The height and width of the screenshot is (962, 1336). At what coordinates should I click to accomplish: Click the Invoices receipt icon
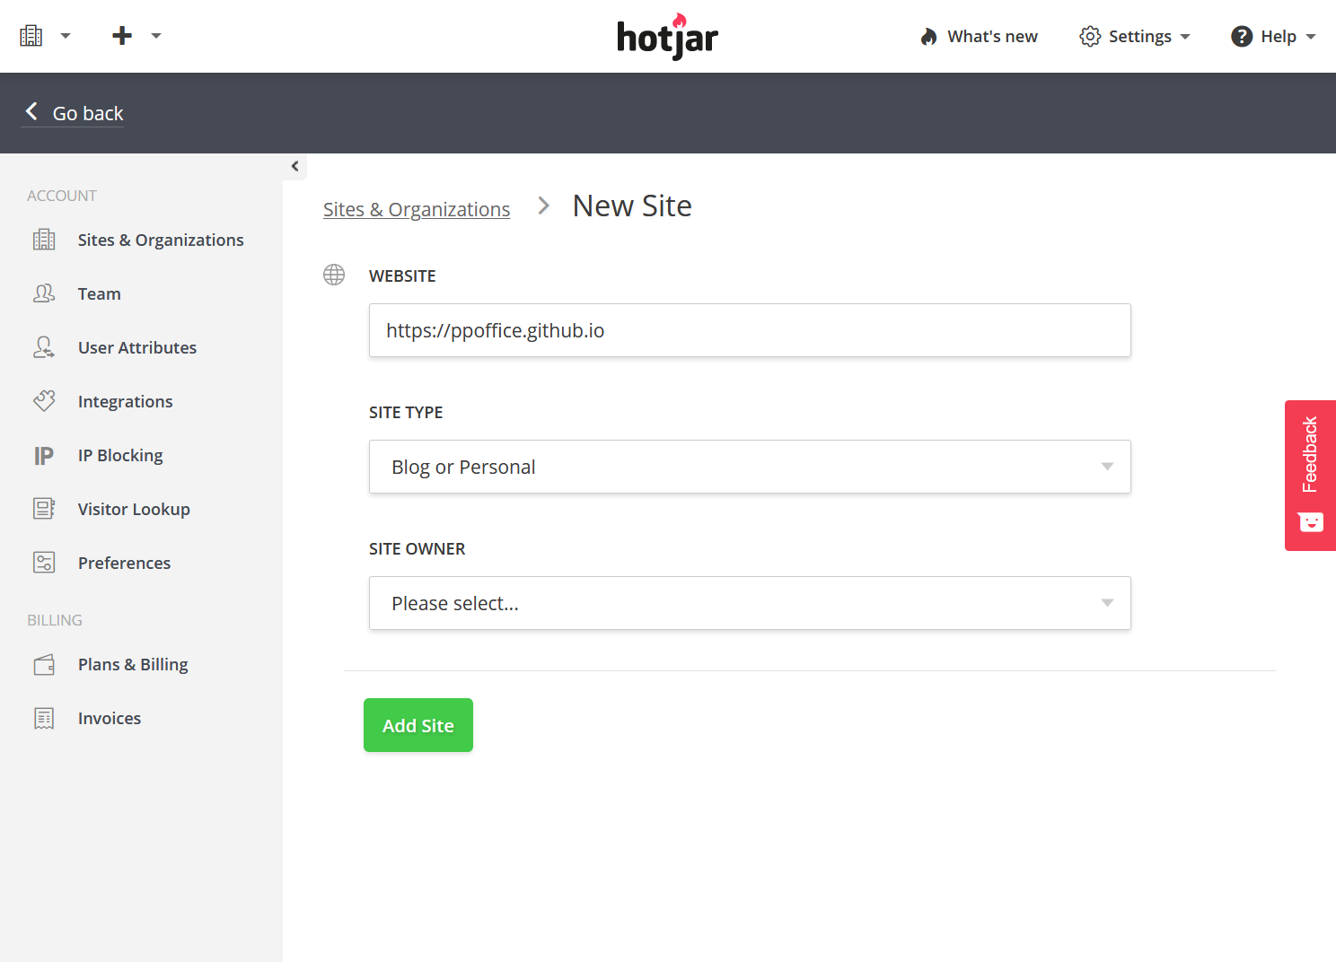44,719
